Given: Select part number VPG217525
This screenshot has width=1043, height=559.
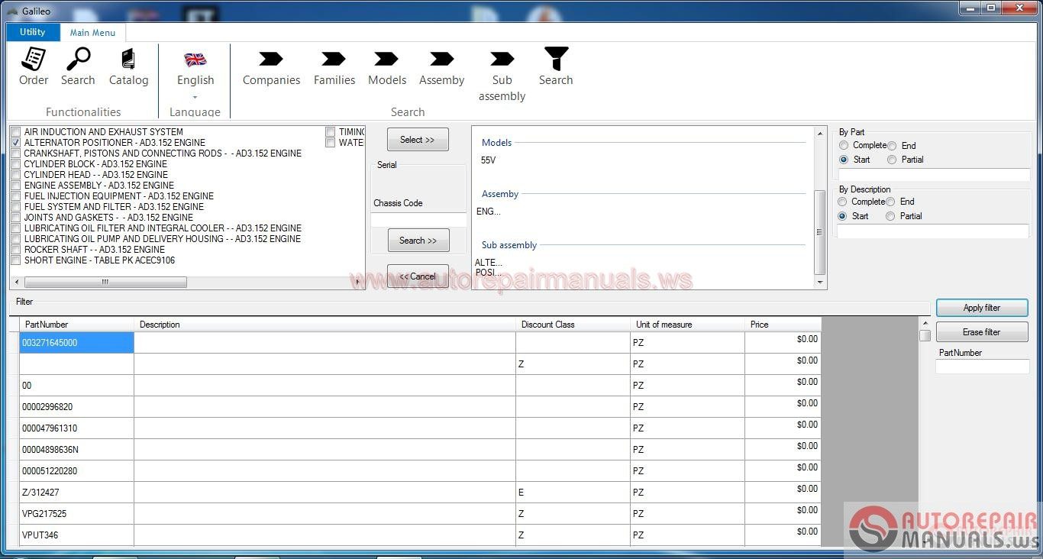Looking at the screenshot, I should click(x=76, y=514).
